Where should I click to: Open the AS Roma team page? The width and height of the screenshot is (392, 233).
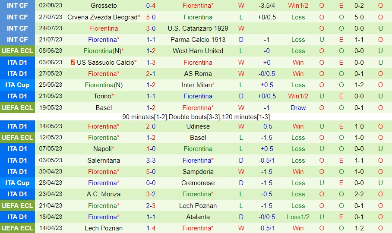(x=198, y=74)
